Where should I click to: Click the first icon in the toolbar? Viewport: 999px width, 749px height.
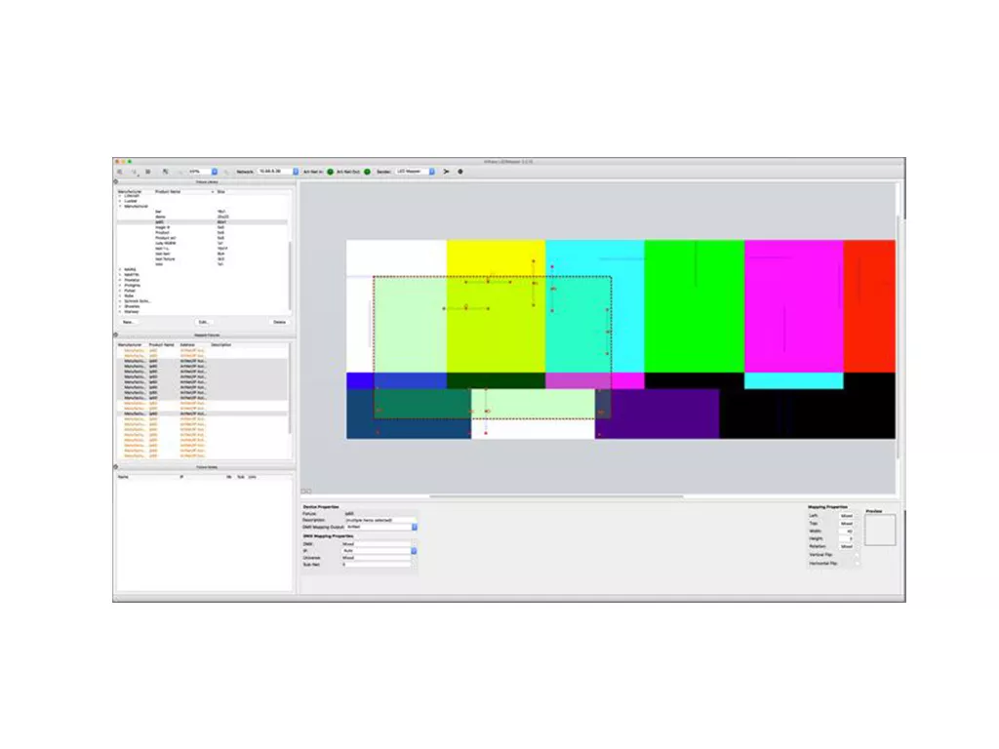[x=120, y=172]
